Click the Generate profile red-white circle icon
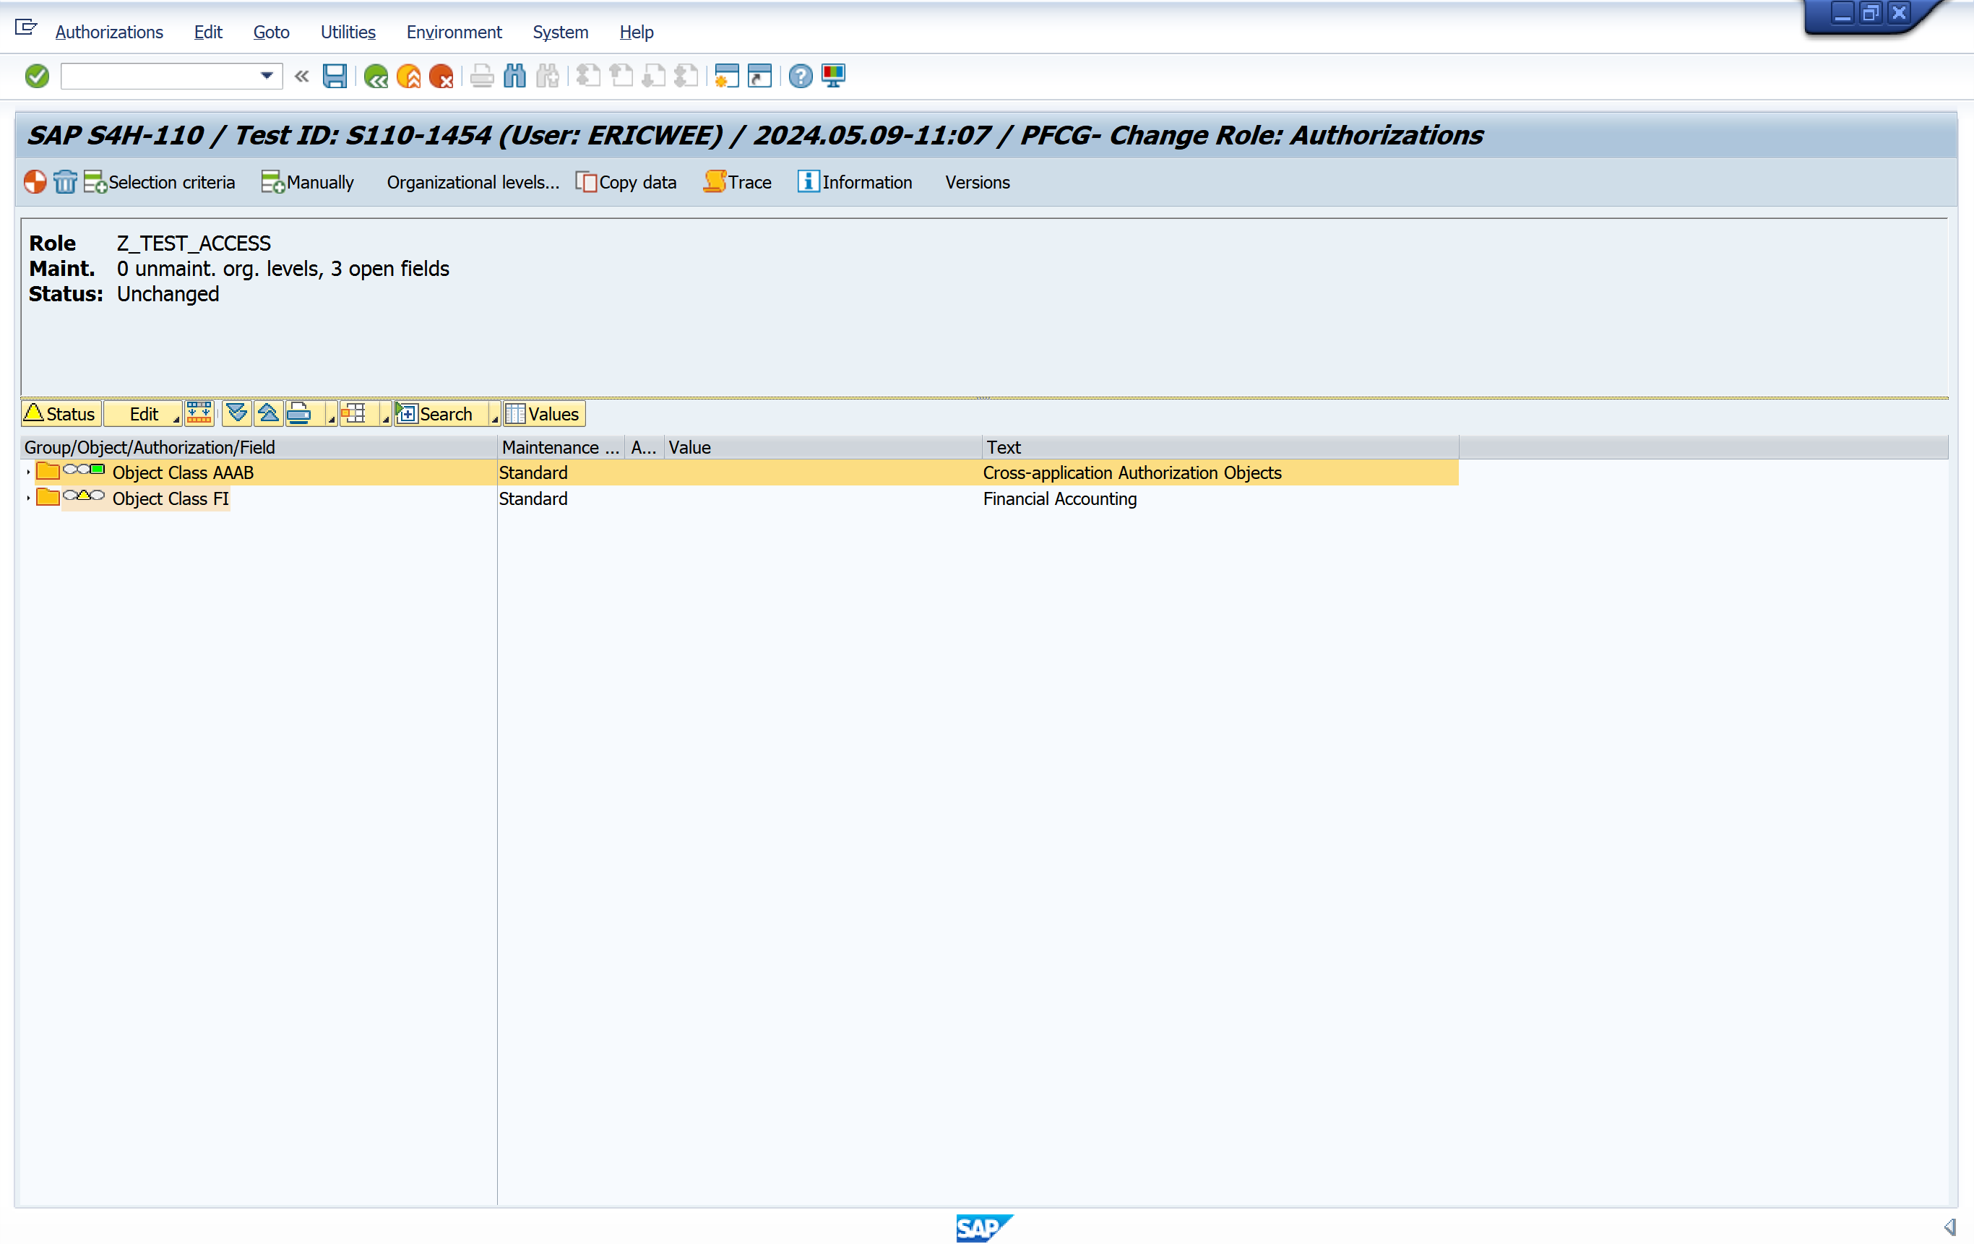The height and width of the screenshot is (1244, 1974). [35, 182]
